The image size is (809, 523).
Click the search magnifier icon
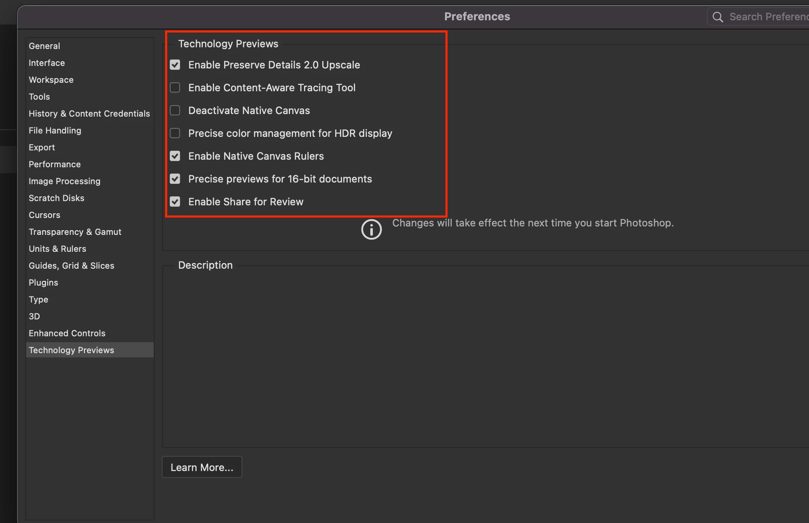(718, 17)
